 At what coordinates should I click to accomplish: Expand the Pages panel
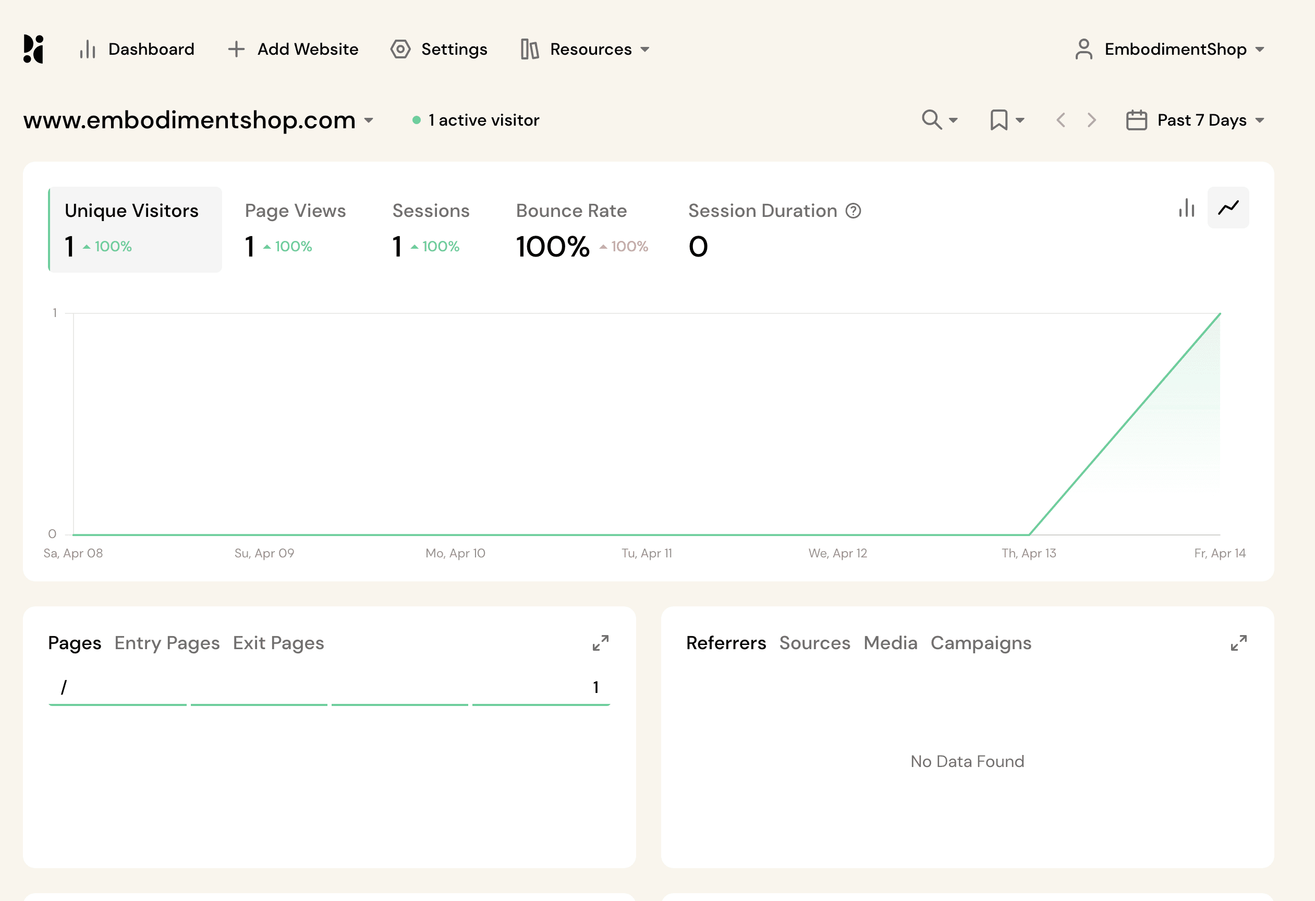click(600, 643)
